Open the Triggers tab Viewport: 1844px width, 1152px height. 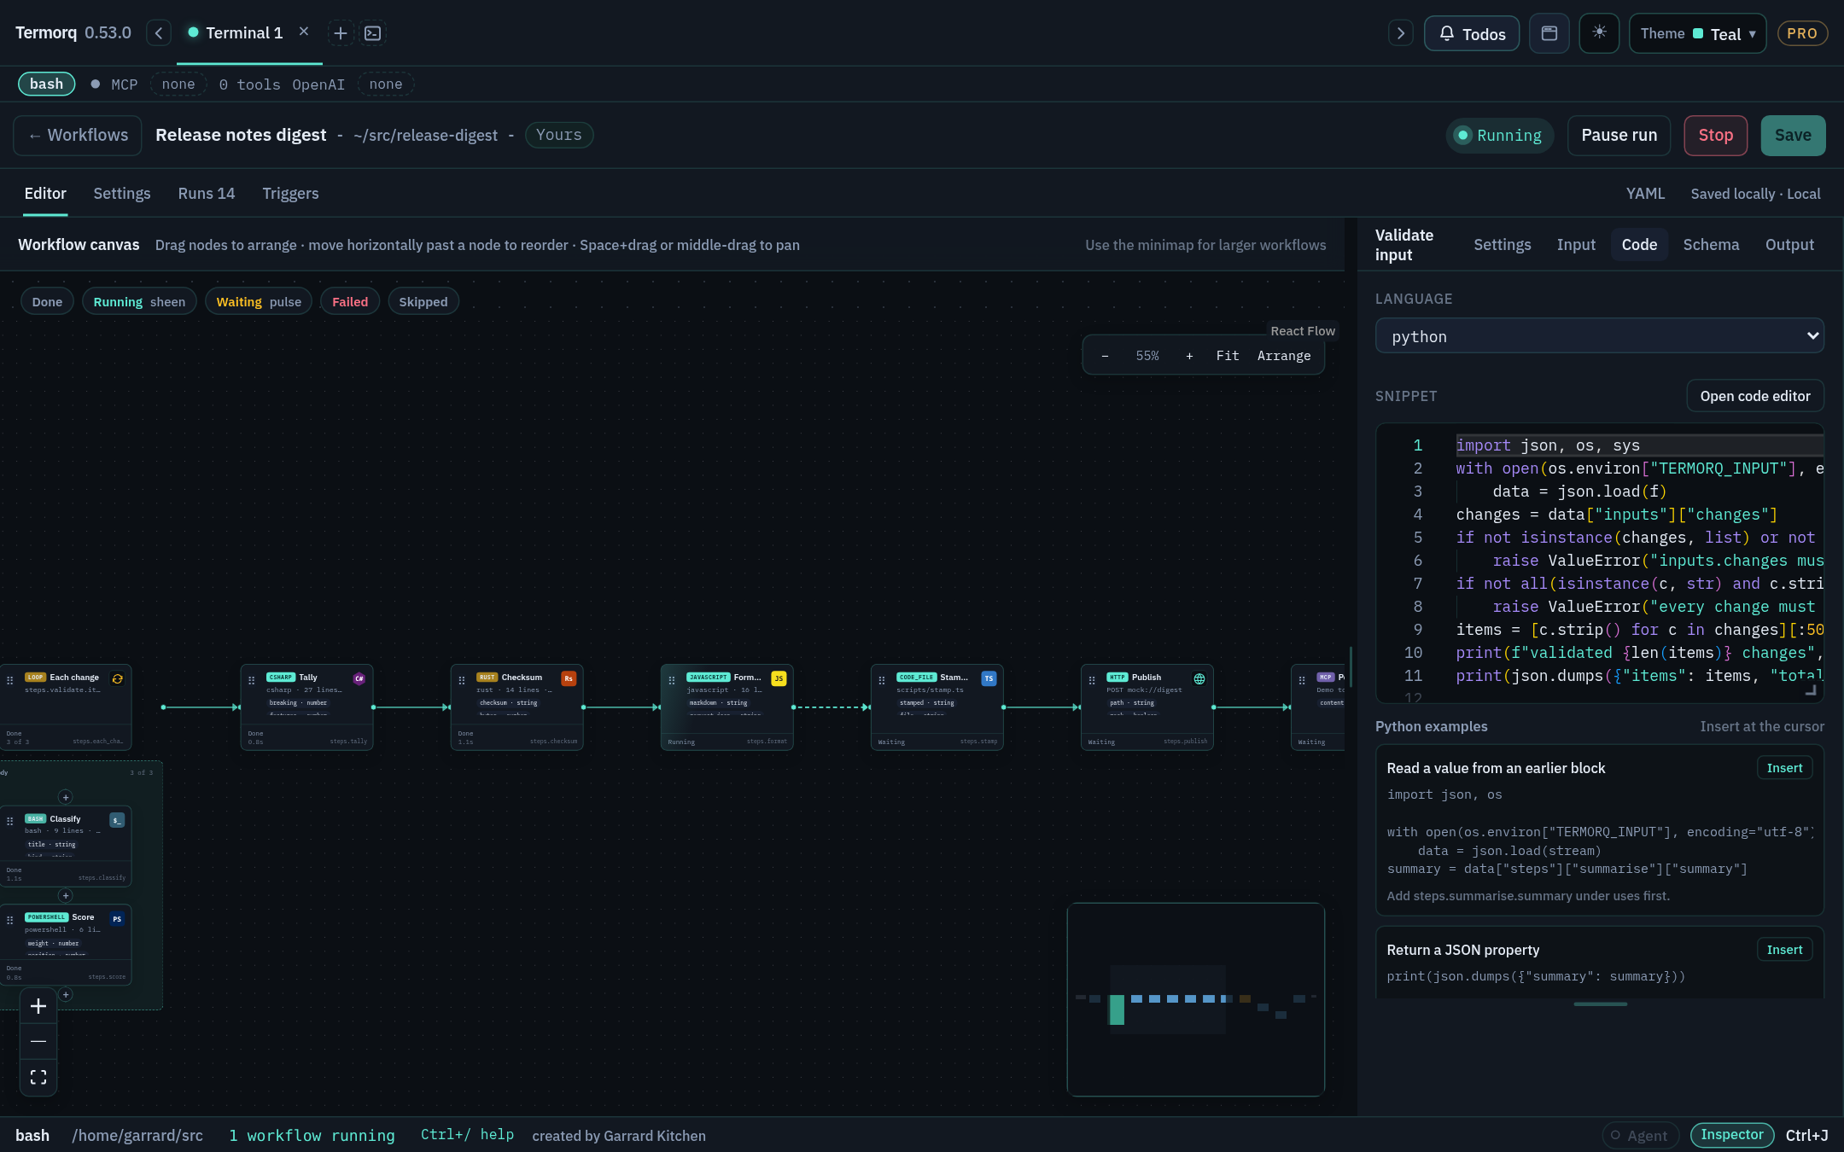point(290,194)
